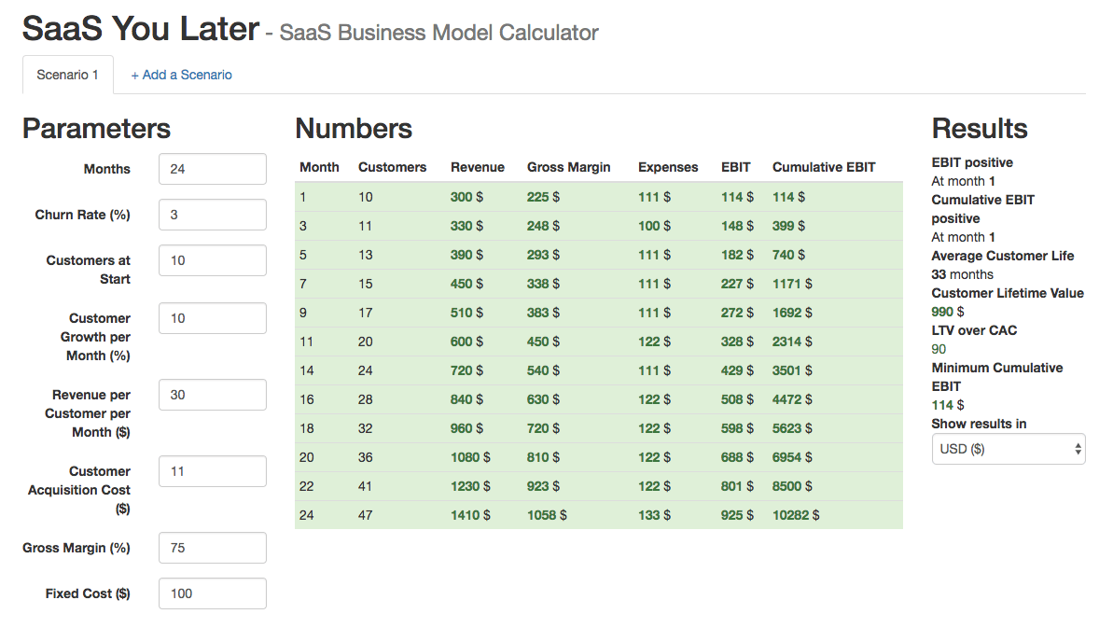Viewport: 1113px width, 628px height.
Task: Click the Fixed Cost ($) input field
Action: [x=212, y=593]
